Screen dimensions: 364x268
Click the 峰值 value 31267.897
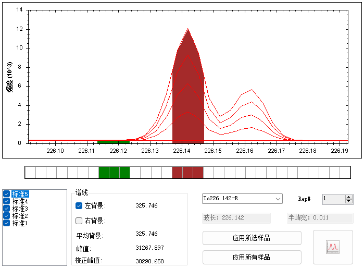[150, 248]
